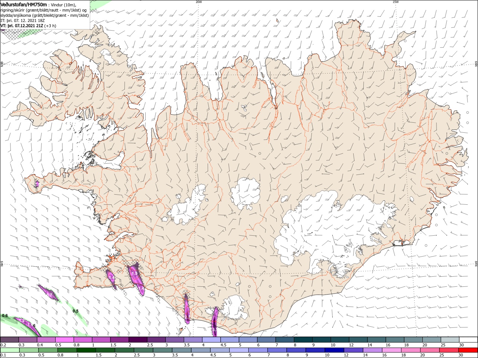Select the light pink 16 swatch in rain legend
The image size is (478, 358).
[x=391, y=350]
